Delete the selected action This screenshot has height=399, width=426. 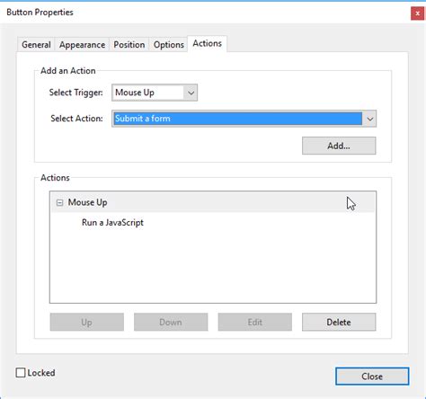click(x=339, y=322)
